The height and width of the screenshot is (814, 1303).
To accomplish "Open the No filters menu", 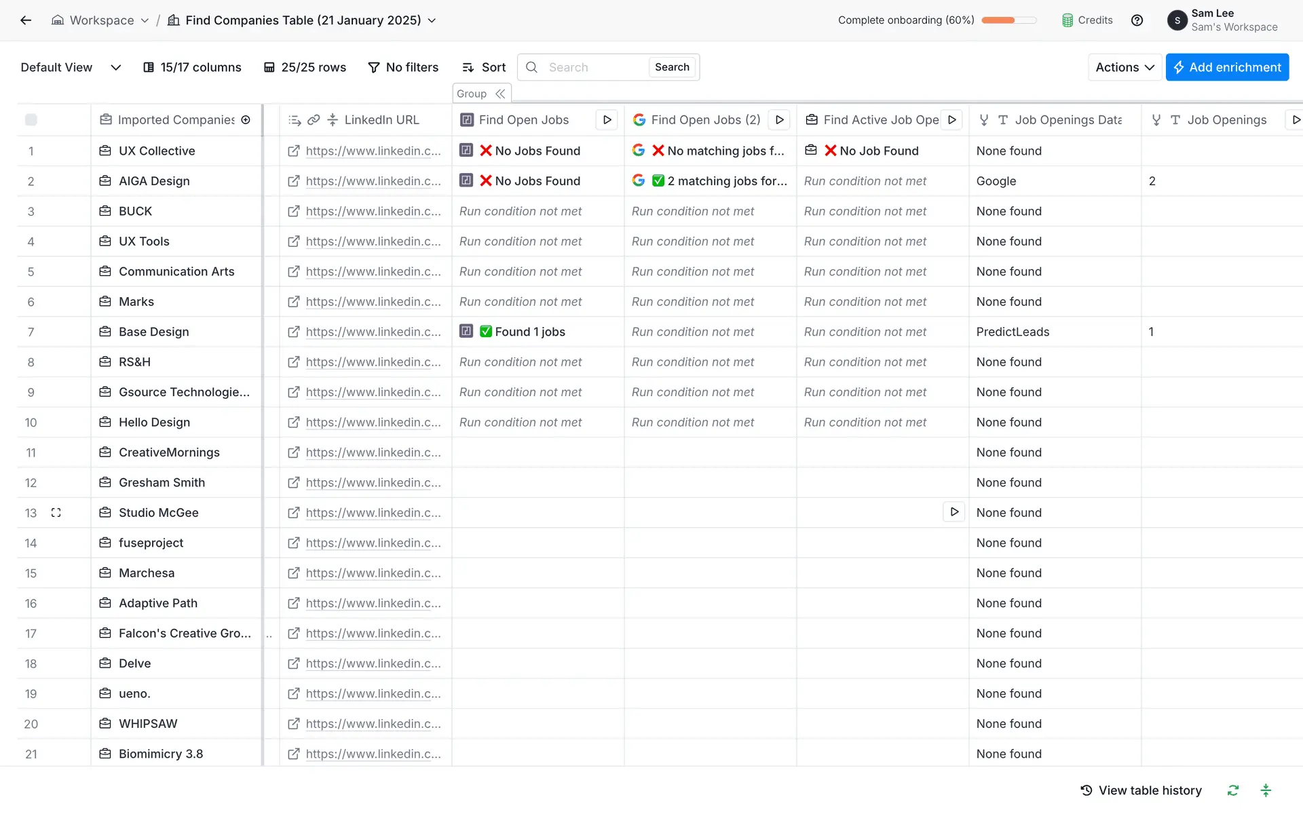I will (403, 67).
